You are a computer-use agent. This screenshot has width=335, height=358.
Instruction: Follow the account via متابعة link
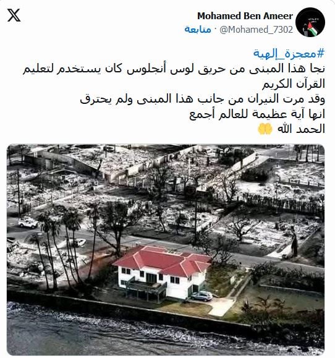tap(198, 30)
